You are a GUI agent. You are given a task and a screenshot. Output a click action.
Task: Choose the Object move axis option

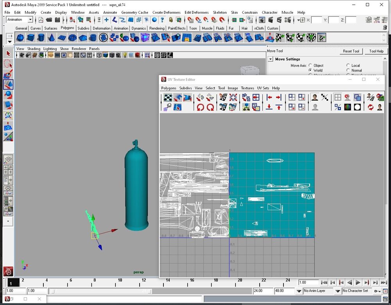pyautogui.click(x=310, y=66)
